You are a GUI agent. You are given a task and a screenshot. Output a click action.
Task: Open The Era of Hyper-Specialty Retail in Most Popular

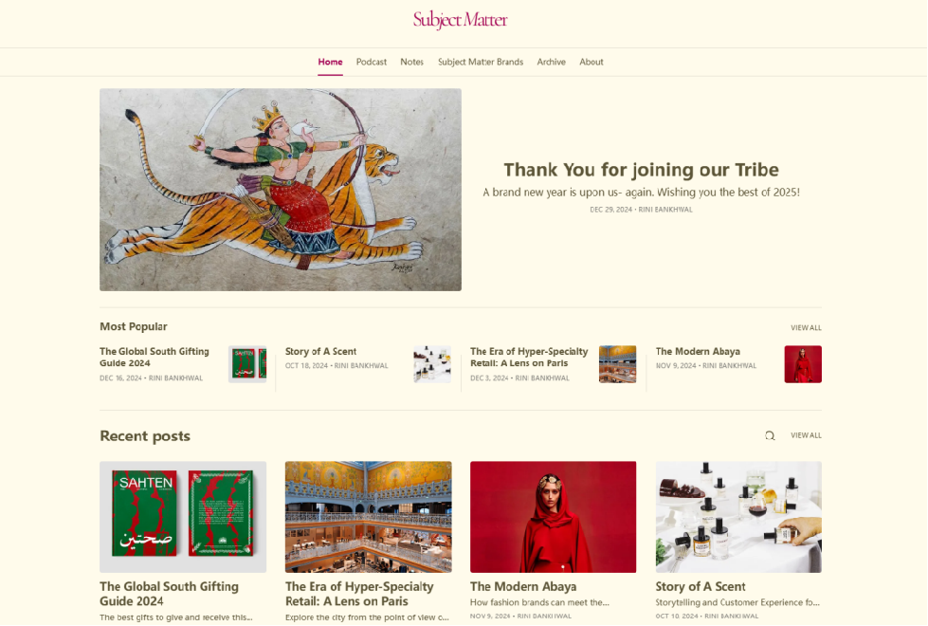pyautogui.click(x=529, y=358)
